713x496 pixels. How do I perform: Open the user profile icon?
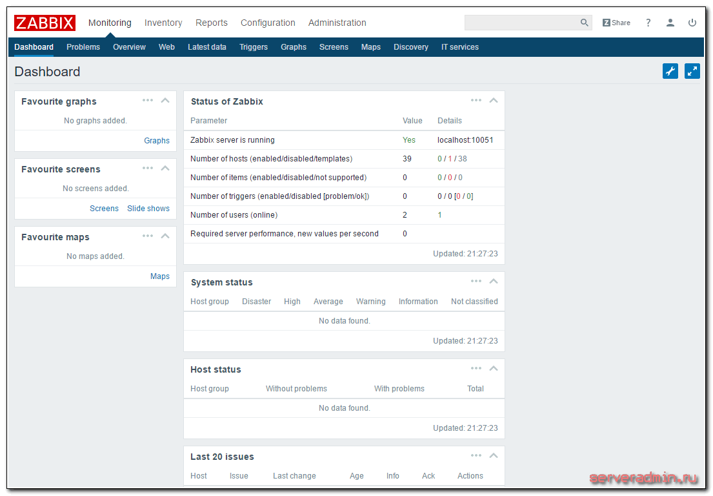click(x=670, y=23)
